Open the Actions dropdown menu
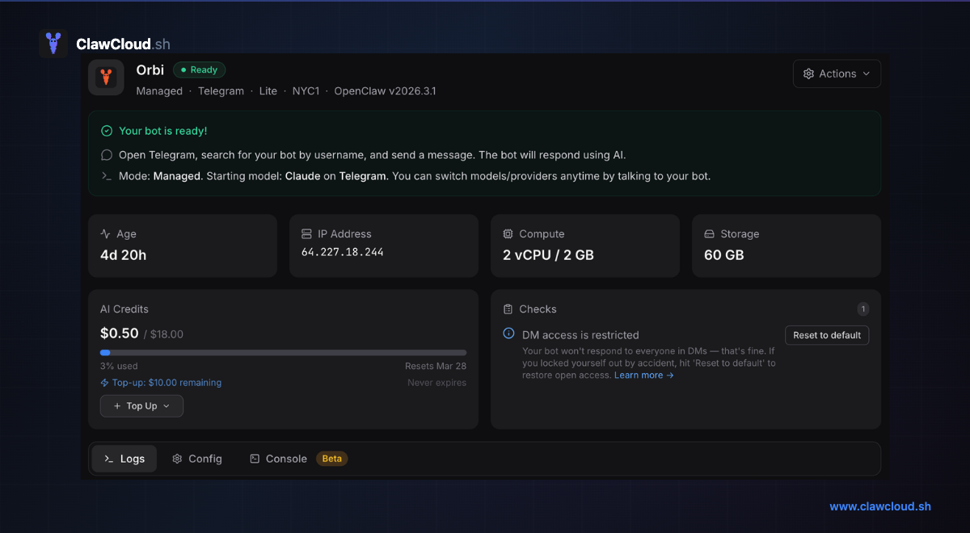970x533 pixels. 837,73
